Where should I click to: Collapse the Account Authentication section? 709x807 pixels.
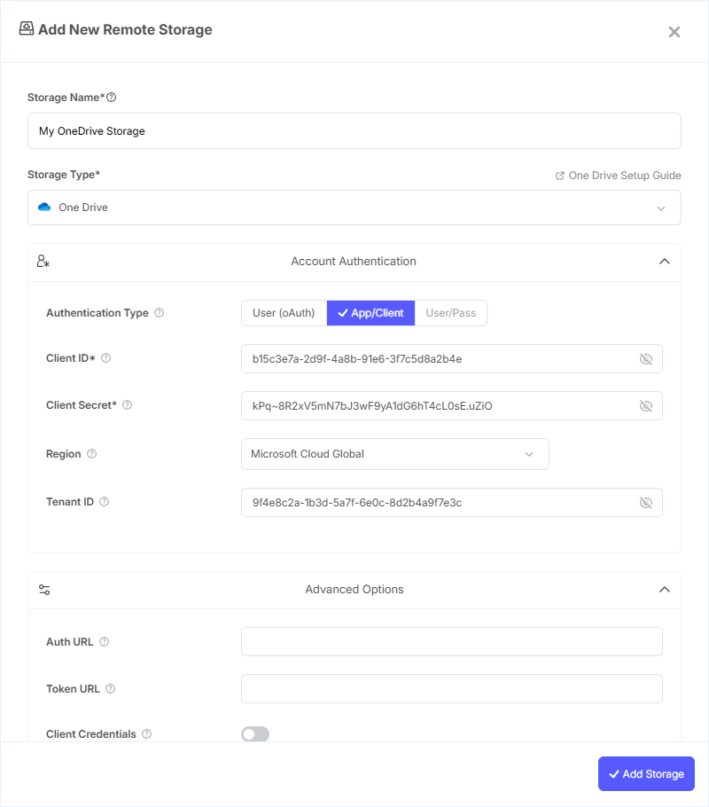[x=664, y=262]
